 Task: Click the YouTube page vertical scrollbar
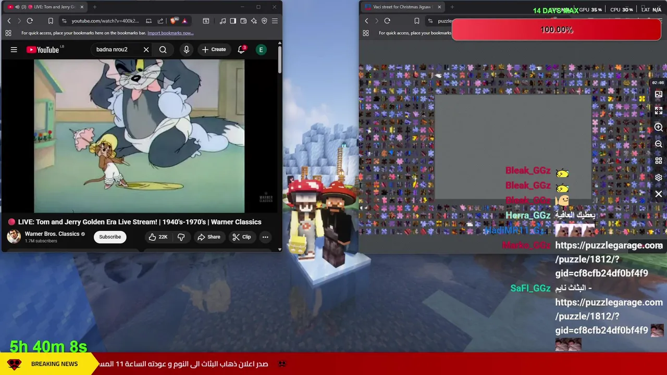click(280, 60)
